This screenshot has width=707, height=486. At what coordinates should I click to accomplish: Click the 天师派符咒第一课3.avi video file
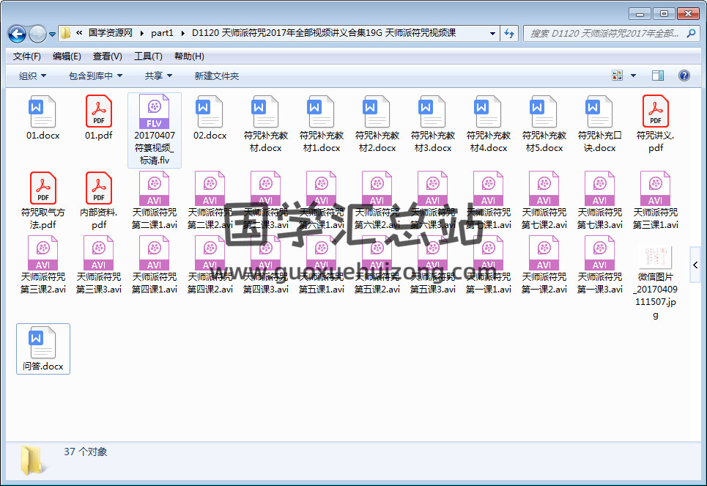[599, 253]
